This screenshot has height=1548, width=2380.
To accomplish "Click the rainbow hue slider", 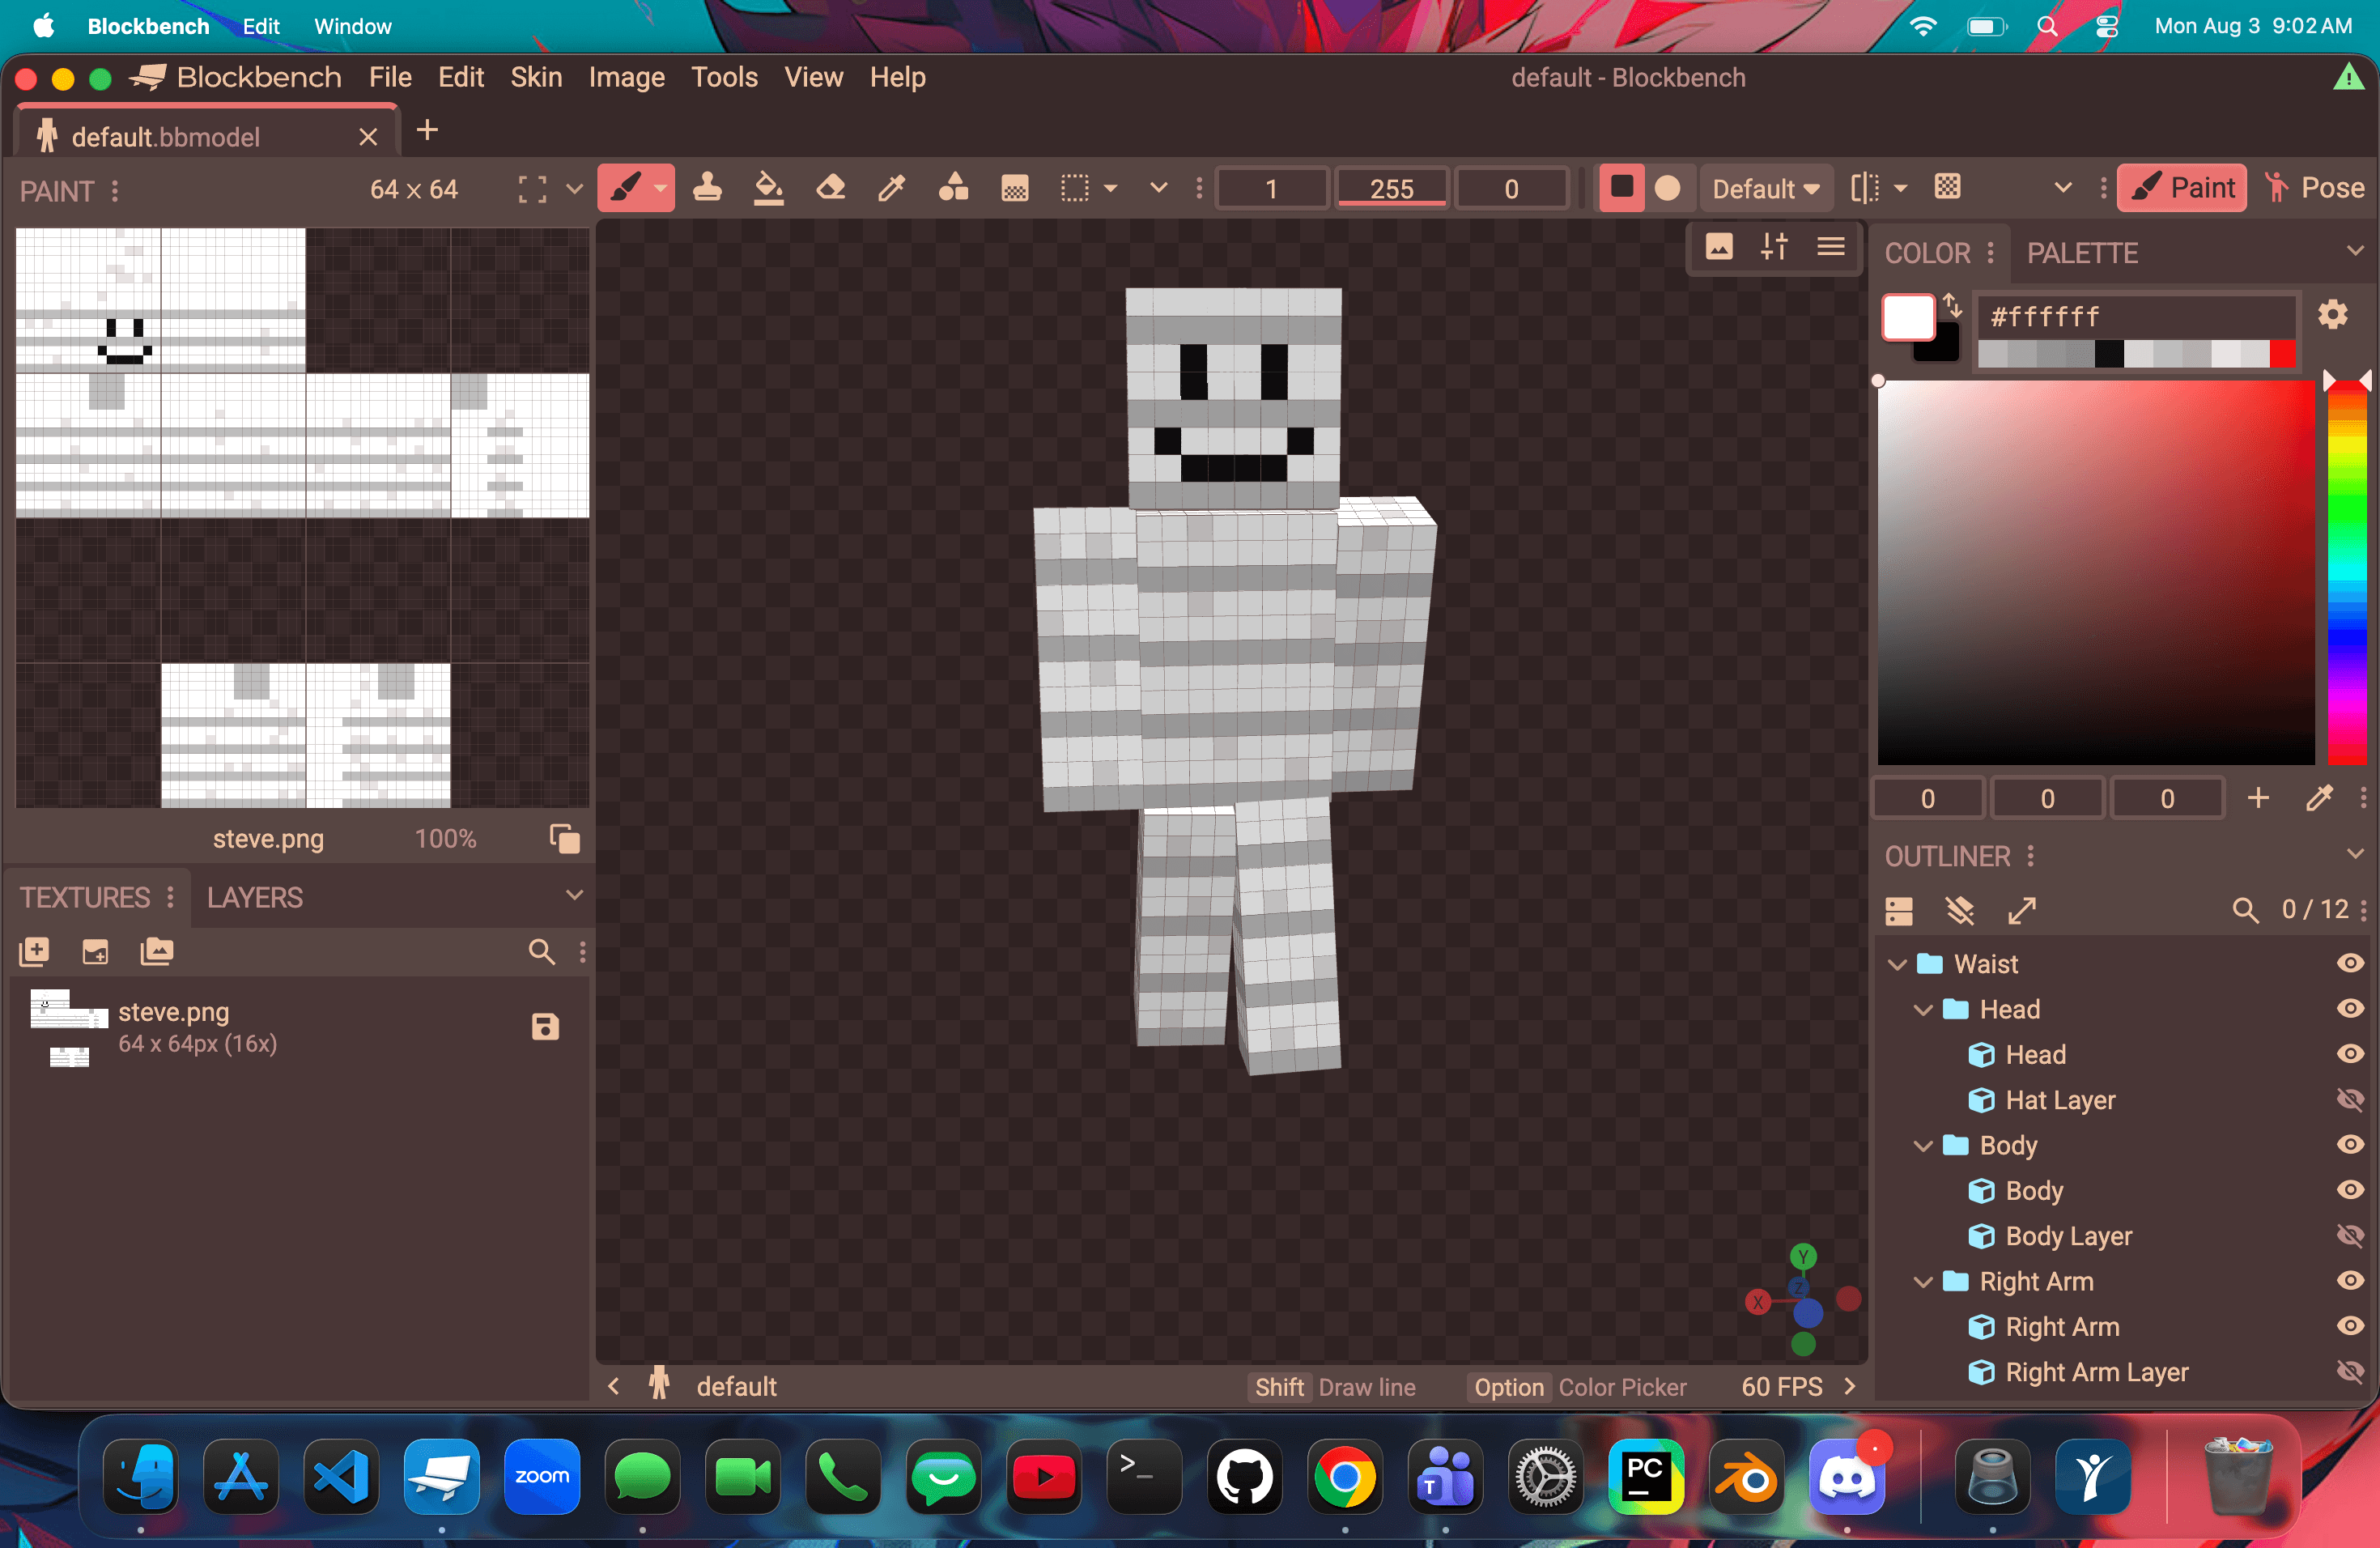I will tap(2347, 573).
